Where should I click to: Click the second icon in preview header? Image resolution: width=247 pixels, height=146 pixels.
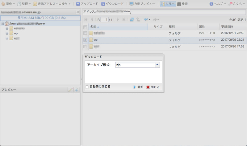coord(76,90)
